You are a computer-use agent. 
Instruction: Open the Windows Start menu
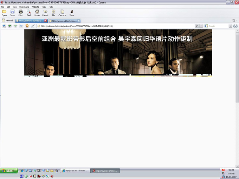(x=9, y=171)
